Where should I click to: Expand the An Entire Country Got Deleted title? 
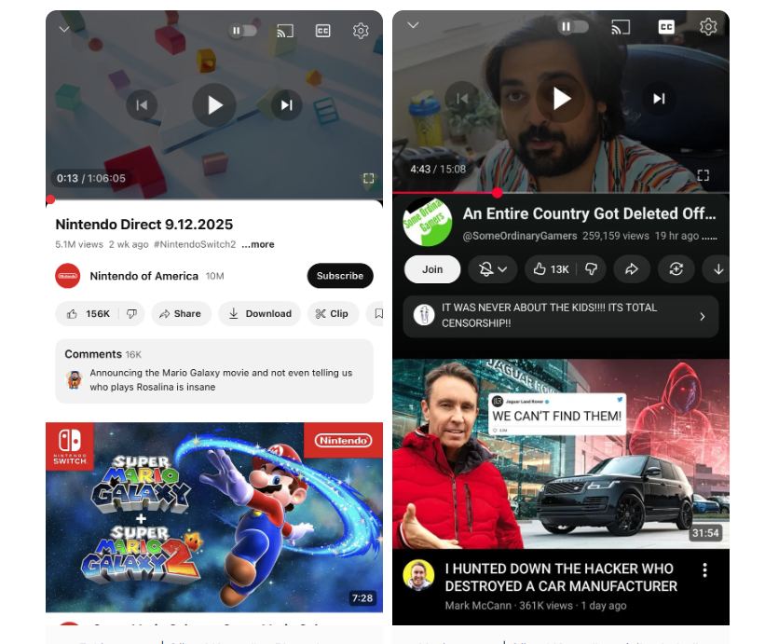pyautogui.click(x=590, y=213)
